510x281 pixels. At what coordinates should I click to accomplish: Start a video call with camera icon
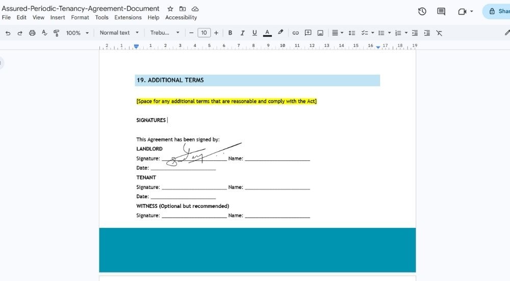click(x=462, y=11)
